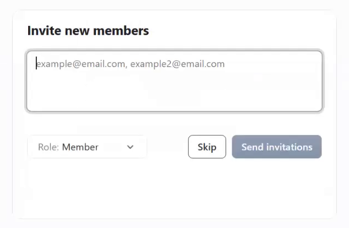Click the text cursor at start of email field
This screenshot has width=349, height=228.
pos(36,63)
